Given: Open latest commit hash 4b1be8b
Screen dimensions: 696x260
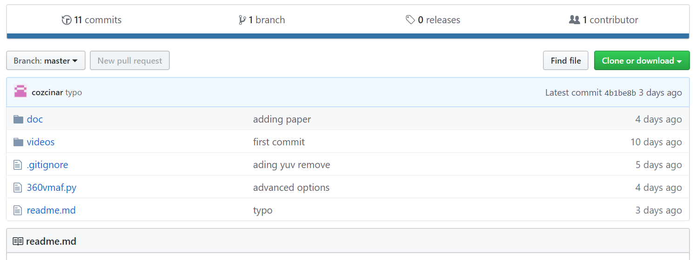Looking at the screenshot, I should click(x=620, y=93).
